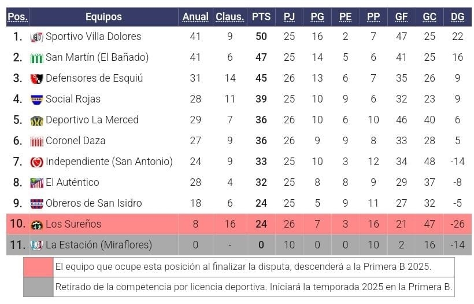
Task: Click the DG column header
Action: pos(457,17)
